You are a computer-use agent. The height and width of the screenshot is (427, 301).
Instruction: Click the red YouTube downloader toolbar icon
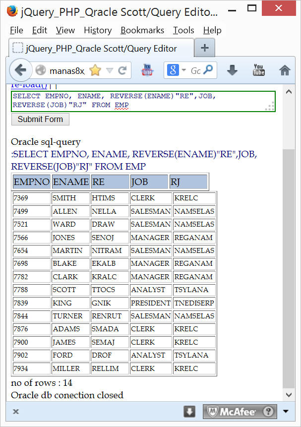tap(147, 70)
